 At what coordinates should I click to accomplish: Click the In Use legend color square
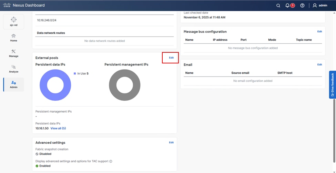75,73
